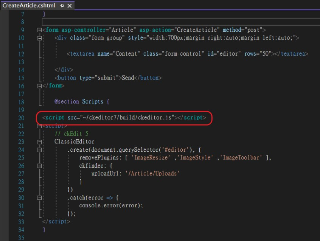
Task: Click the method="post" attribute
Action: pyautogui.click(x=242, y=30)
